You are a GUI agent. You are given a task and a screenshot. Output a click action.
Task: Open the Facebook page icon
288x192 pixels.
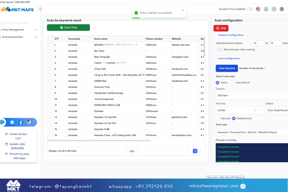tap(20, 122)
